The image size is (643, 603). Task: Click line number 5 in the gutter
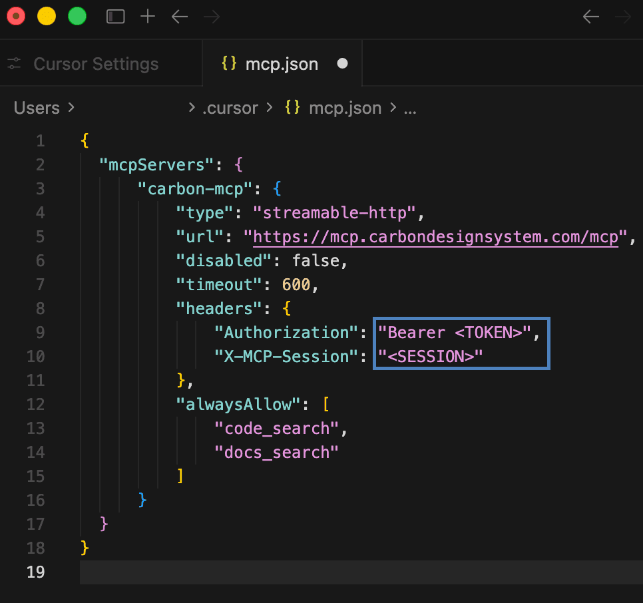[x=40, y=236]
